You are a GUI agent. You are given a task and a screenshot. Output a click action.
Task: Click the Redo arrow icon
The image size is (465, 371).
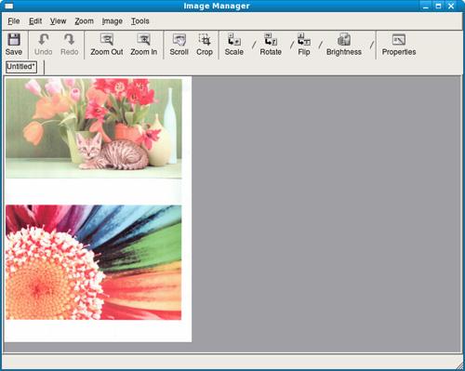coord(69,40)
